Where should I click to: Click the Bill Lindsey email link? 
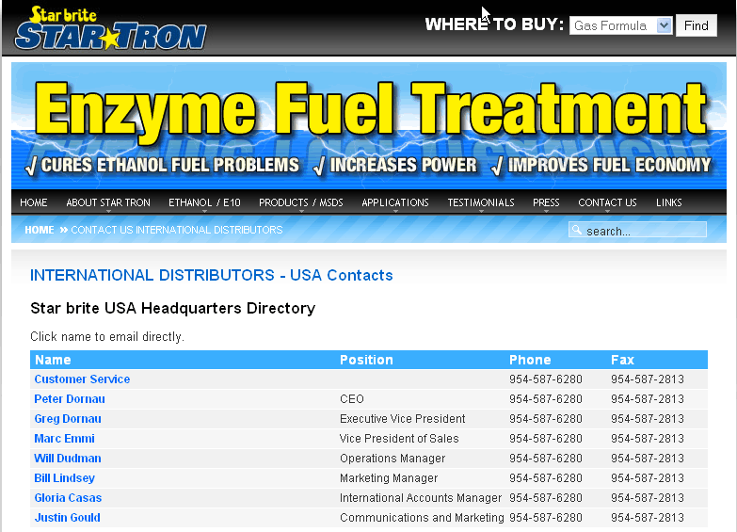point(64,478)
